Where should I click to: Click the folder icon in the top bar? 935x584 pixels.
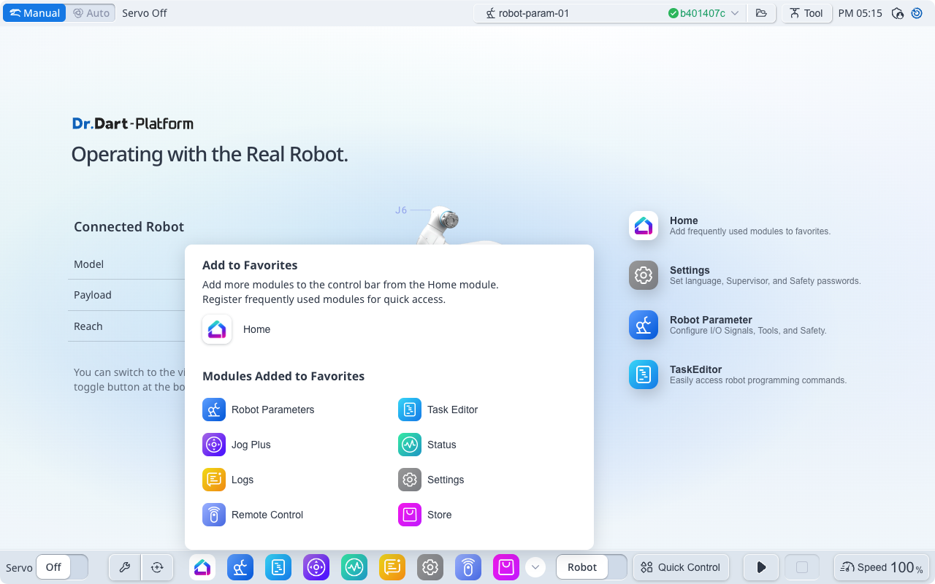click(x=761, y=13)
